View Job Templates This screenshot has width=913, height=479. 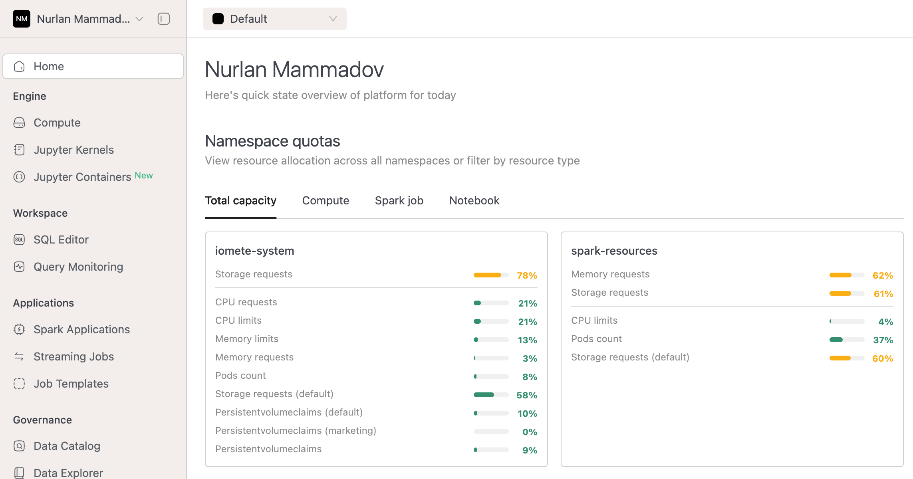click(x=71, y=384)
